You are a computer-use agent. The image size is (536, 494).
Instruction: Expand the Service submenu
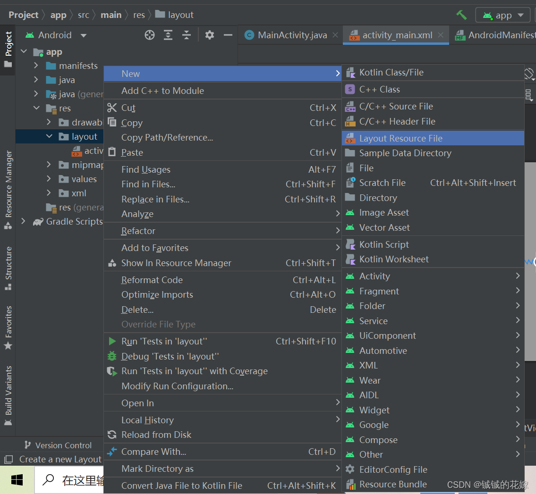[433, 321]
